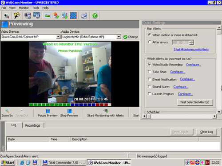This screenshot has width=222, height=166.
Task: Click Start Monitoring with Alerts link
Action: [x=191, y=50]
